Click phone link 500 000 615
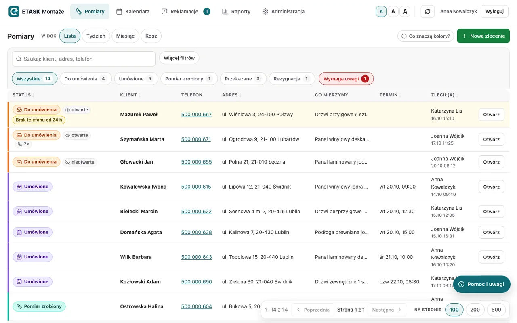Screen dimensions: 517x323 (196, 187)
